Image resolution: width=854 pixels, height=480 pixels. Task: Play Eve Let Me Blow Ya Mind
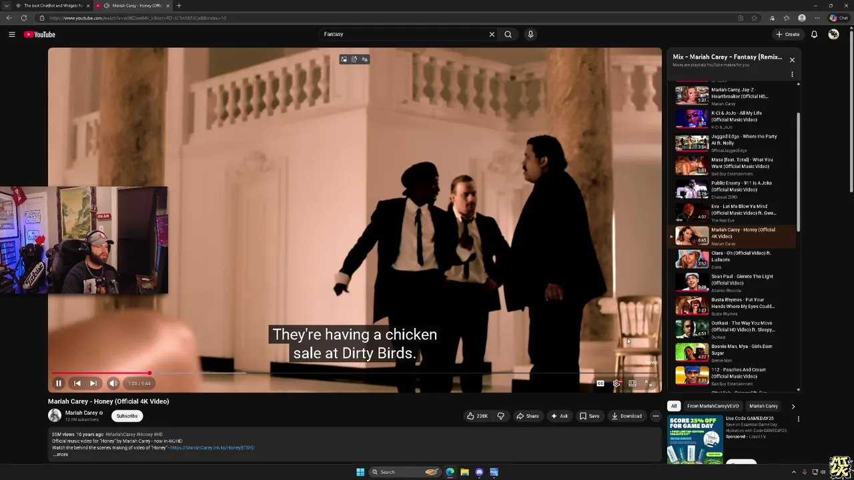pos(733,212)
